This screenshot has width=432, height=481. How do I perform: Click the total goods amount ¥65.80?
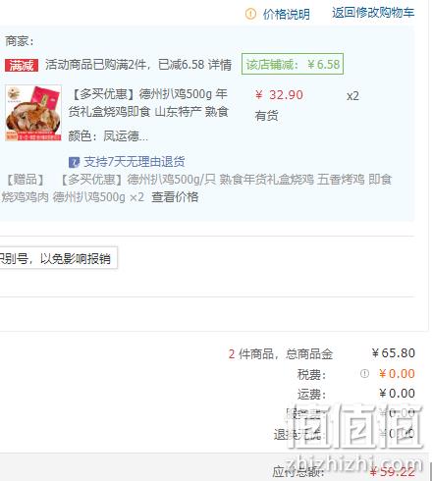click(x=394, y=353)
